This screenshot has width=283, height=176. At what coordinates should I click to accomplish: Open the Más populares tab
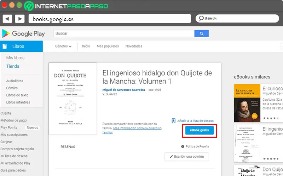click(108, 46)
